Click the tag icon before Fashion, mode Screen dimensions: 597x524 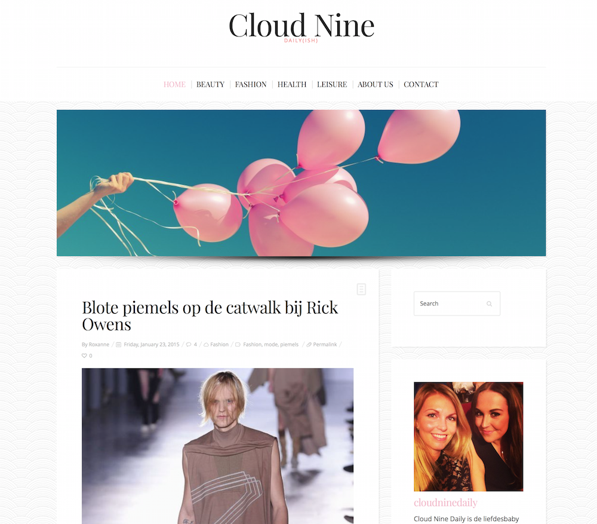coord(238,345)
